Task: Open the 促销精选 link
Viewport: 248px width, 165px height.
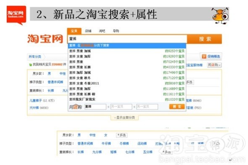Action: click(x=214, y=56)
